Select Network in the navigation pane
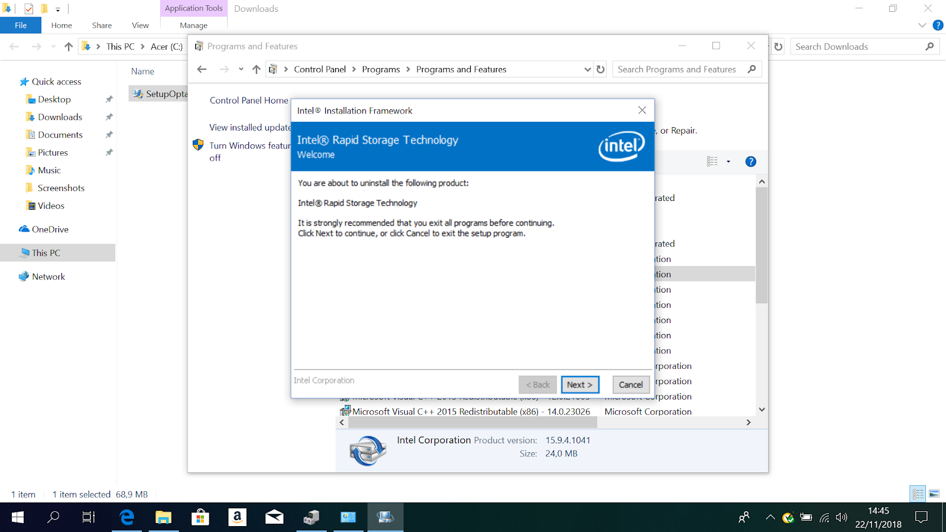Screen dimensions: 946x532 coord(48,277)
